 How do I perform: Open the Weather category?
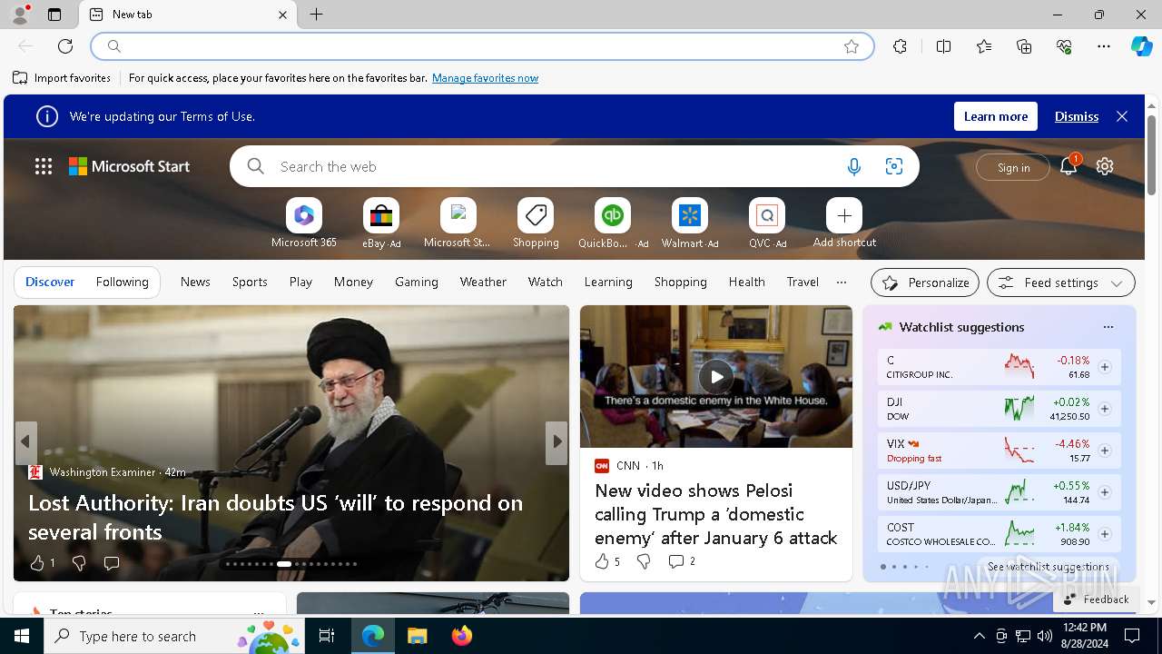pos(483,282)
